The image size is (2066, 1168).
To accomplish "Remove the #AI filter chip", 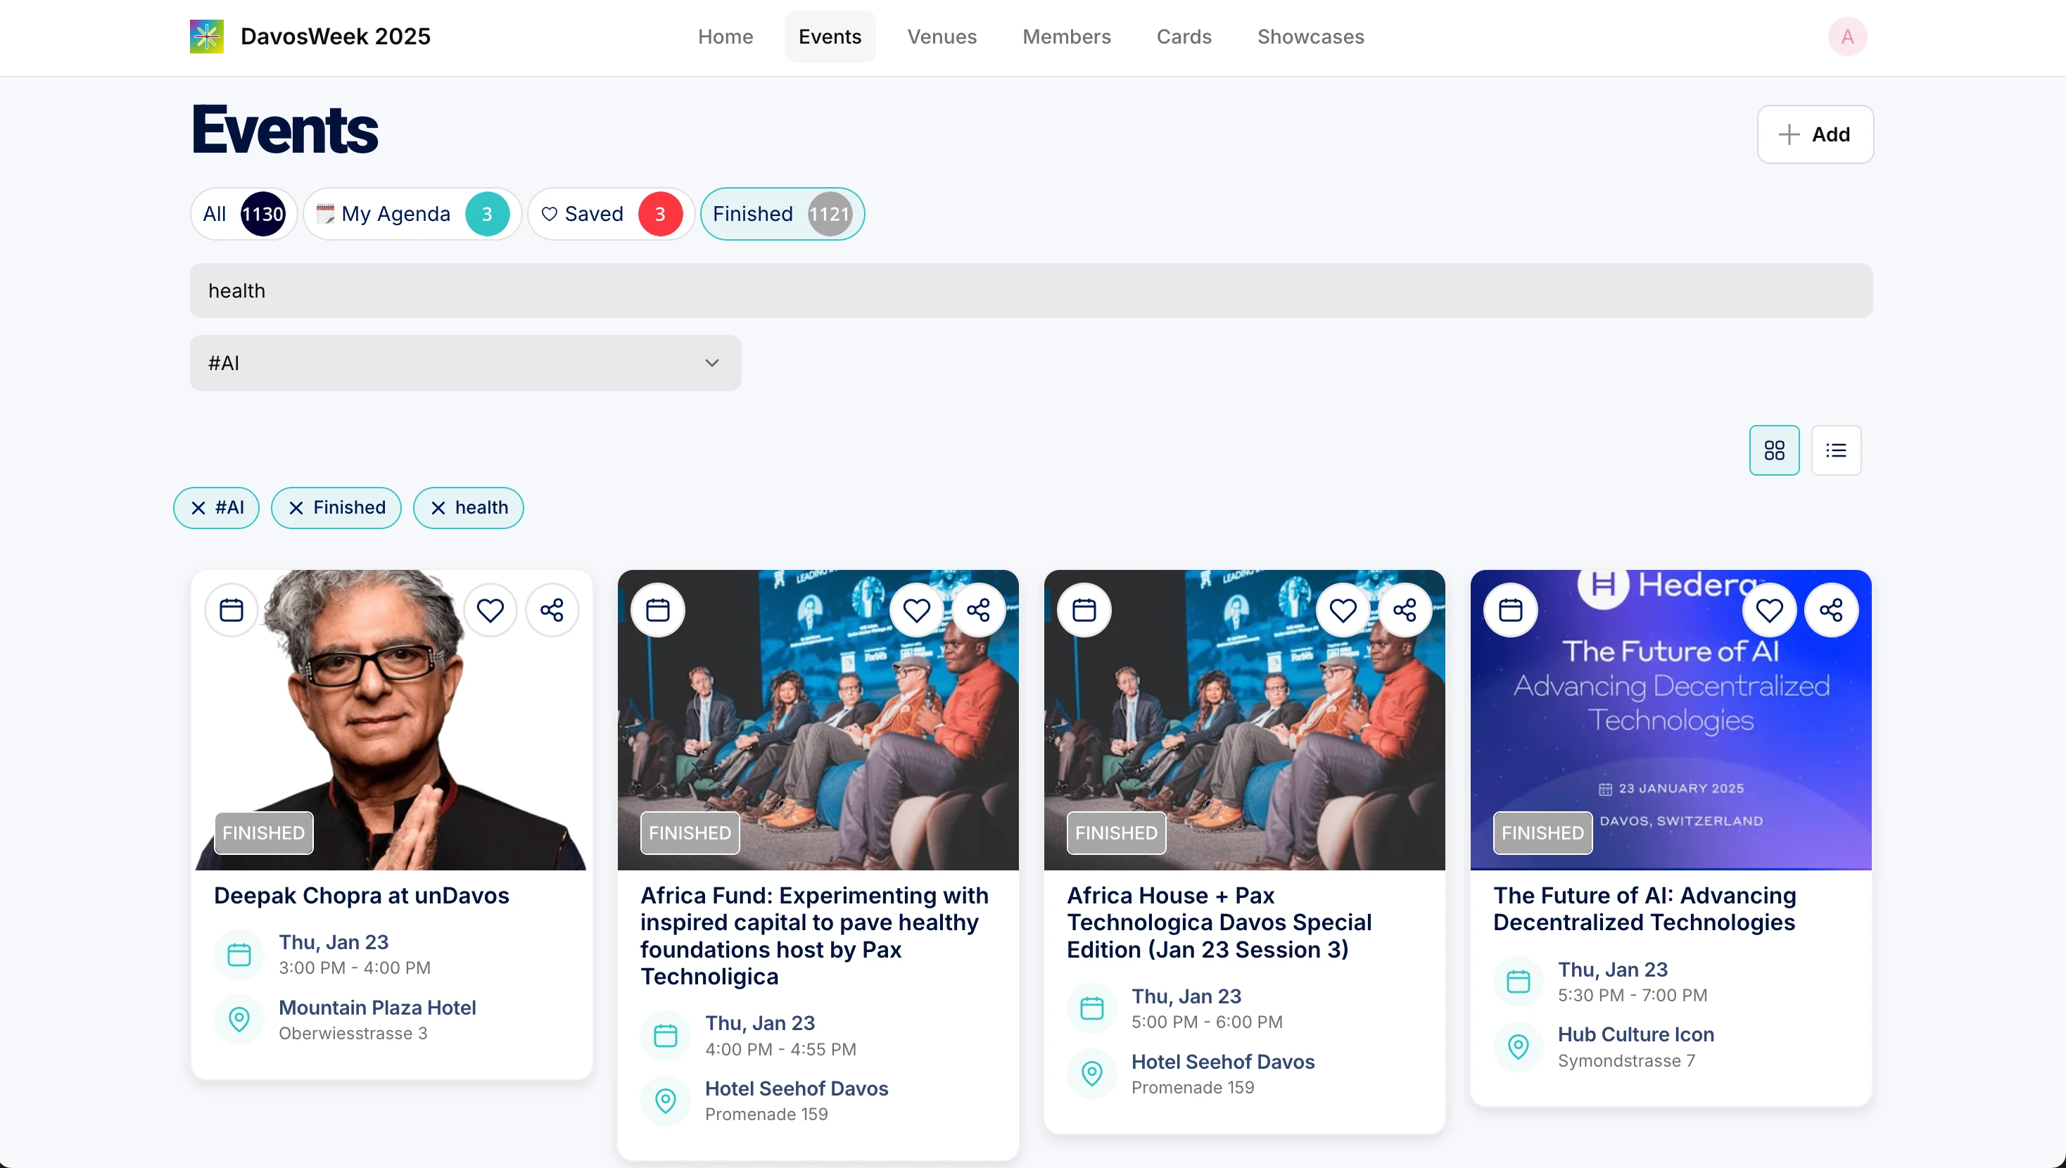I will [199, 508].
